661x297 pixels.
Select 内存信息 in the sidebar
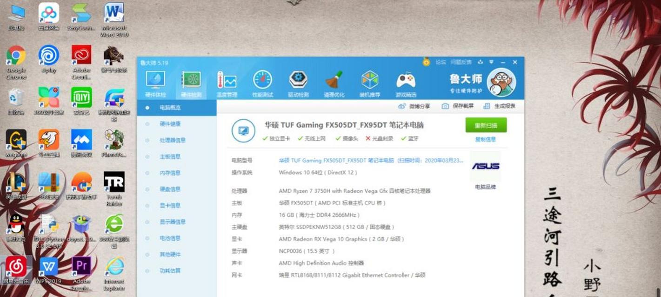point(177,173)
